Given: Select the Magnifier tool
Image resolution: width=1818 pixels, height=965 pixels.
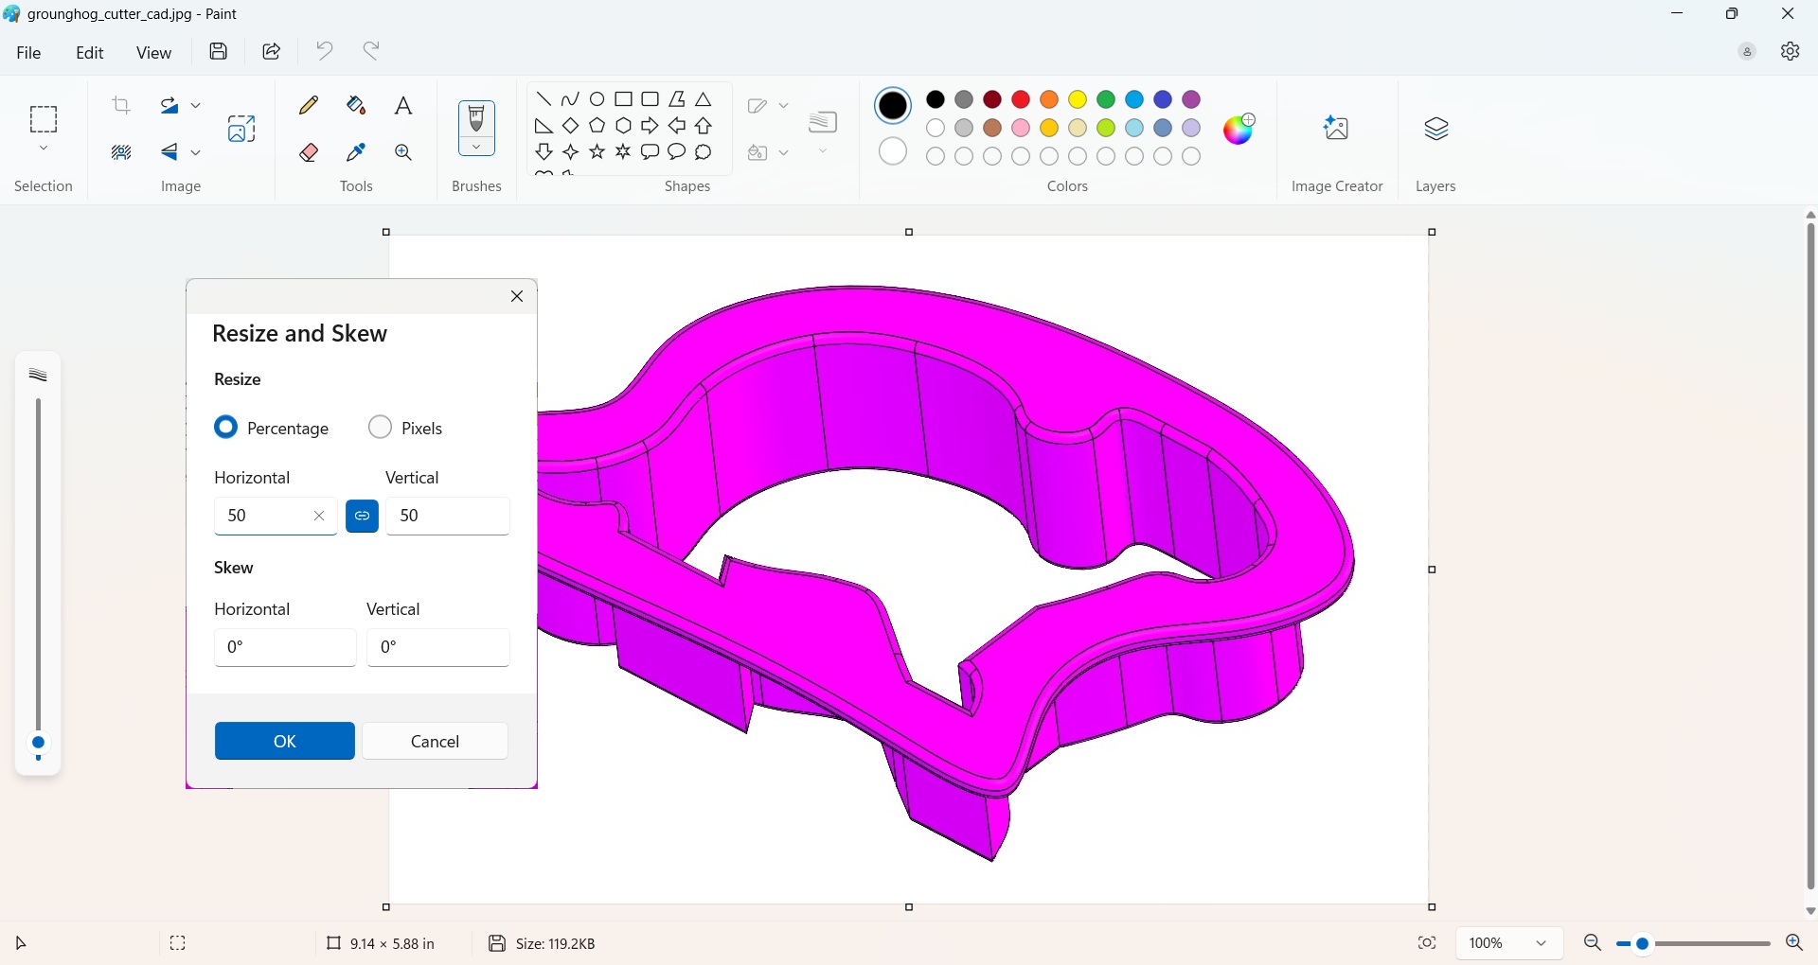Looking at the screenshot, I should 404,152.
